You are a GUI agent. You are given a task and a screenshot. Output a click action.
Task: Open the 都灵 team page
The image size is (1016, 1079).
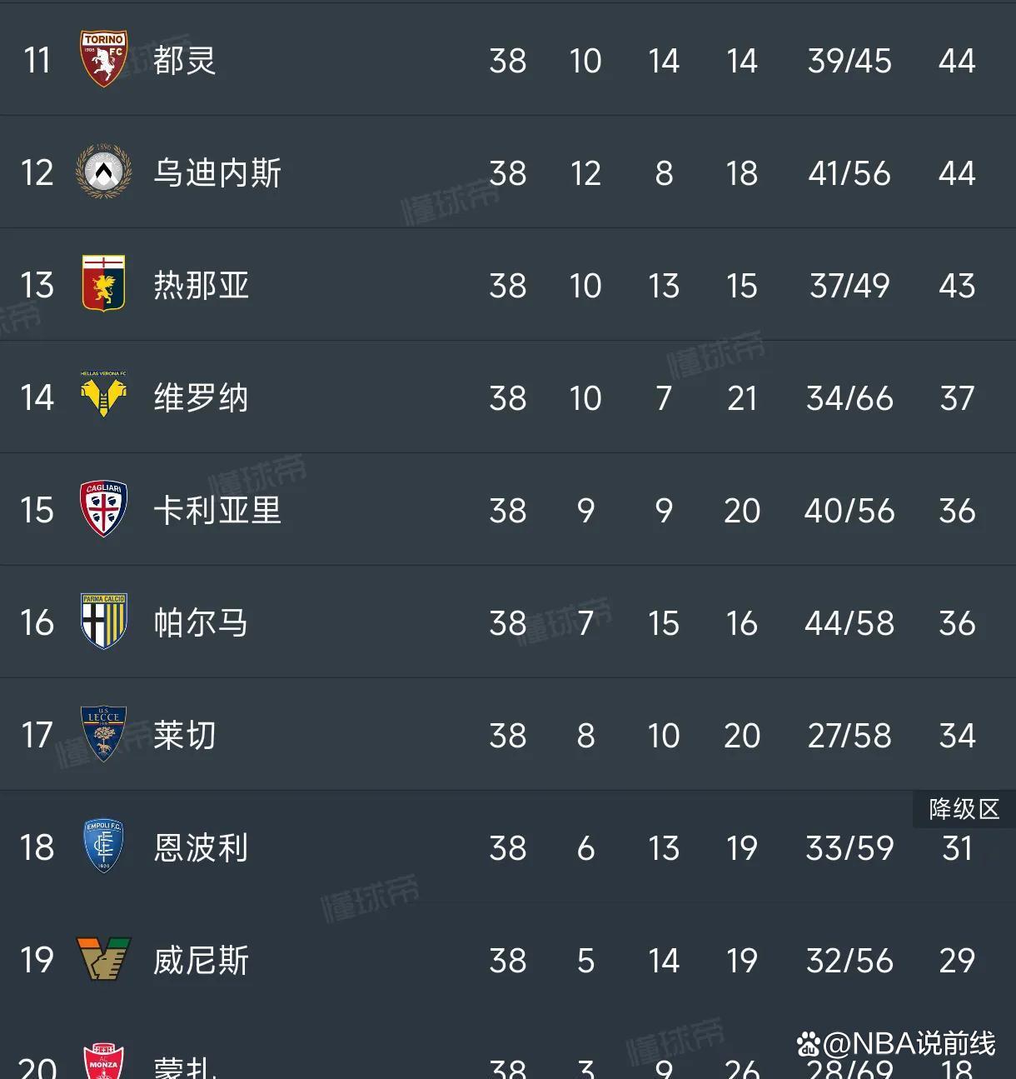pyautogui.click(x=185, y=60)
